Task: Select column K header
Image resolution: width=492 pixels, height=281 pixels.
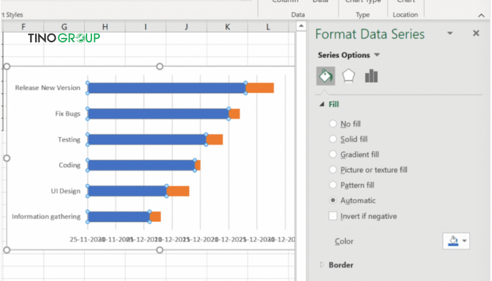Action: click(227, 27)
